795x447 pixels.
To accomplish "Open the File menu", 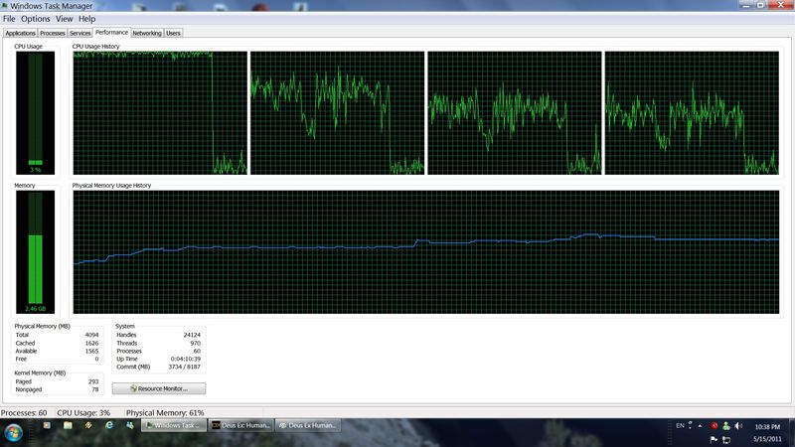I will 9,19.
